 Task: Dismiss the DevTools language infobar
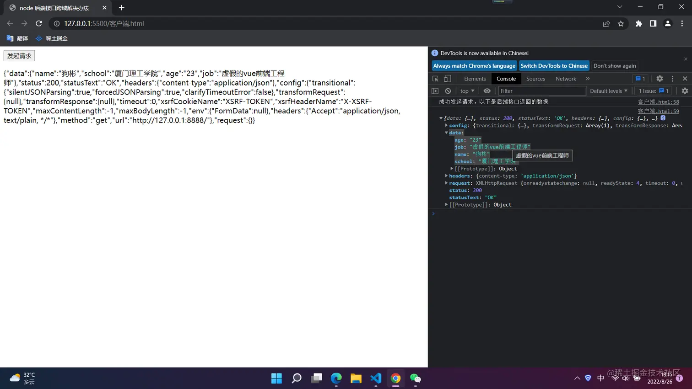coord(686,59)
